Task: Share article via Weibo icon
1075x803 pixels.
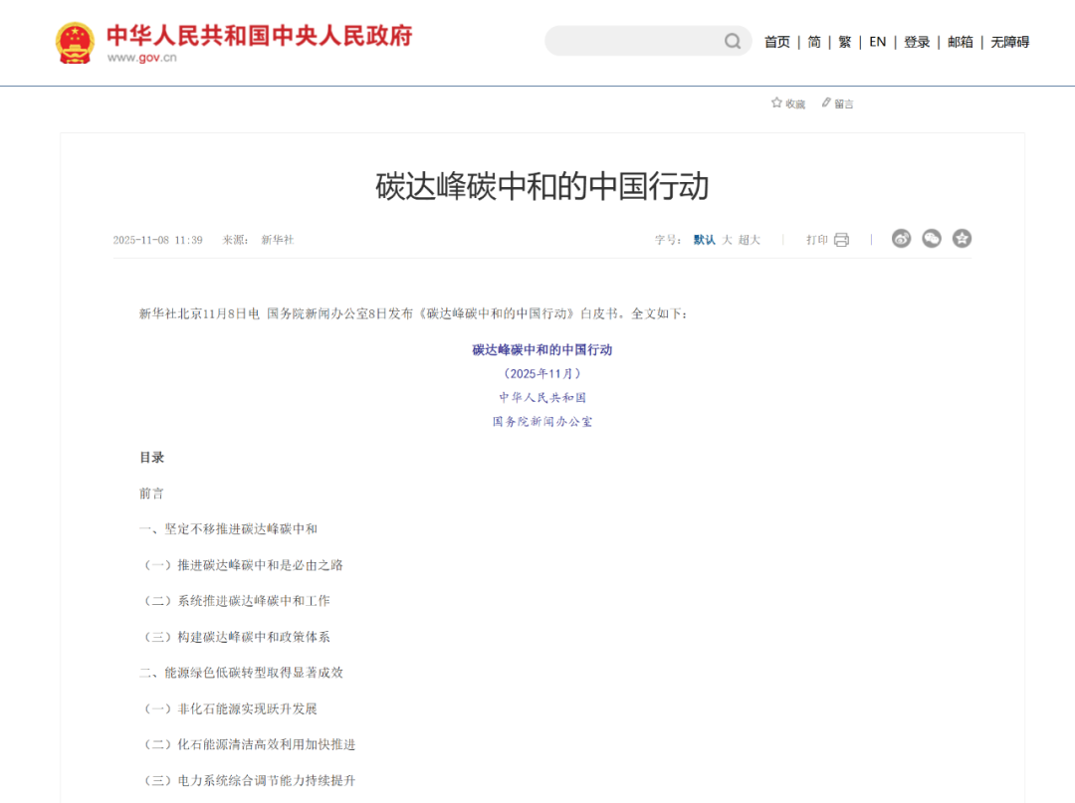Action: click(x=901, y=239)
